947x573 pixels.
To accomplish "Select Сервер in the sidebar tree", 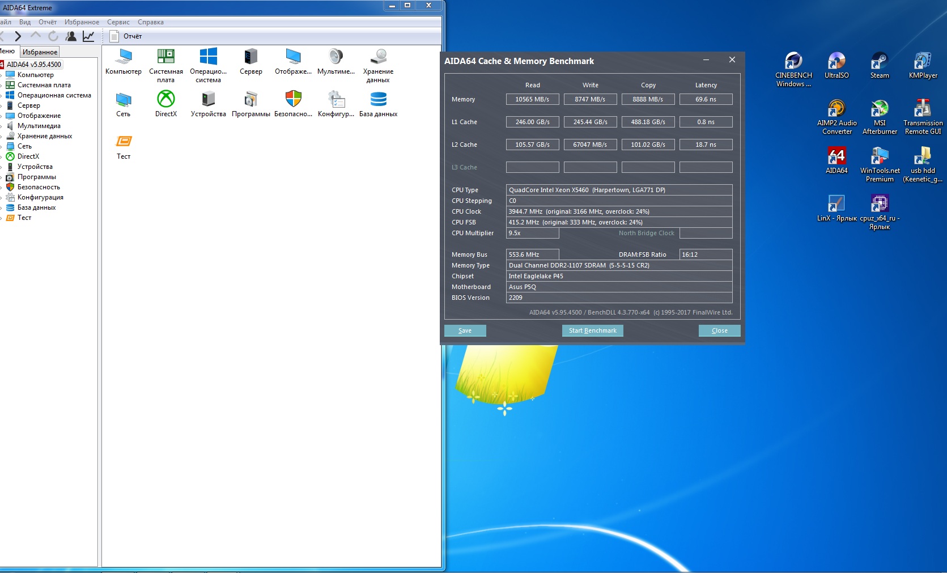I will pos(29,105).
